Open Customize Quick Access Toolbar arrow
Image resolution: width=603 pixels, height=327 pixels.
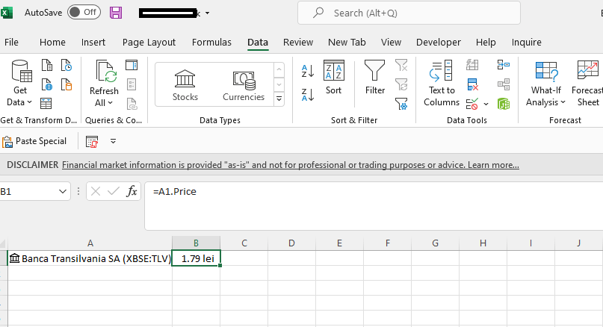(x=113, y=141)
